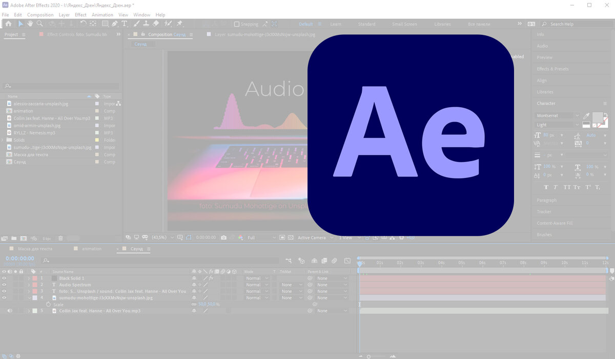Open the Effect menu

(80, 15)
